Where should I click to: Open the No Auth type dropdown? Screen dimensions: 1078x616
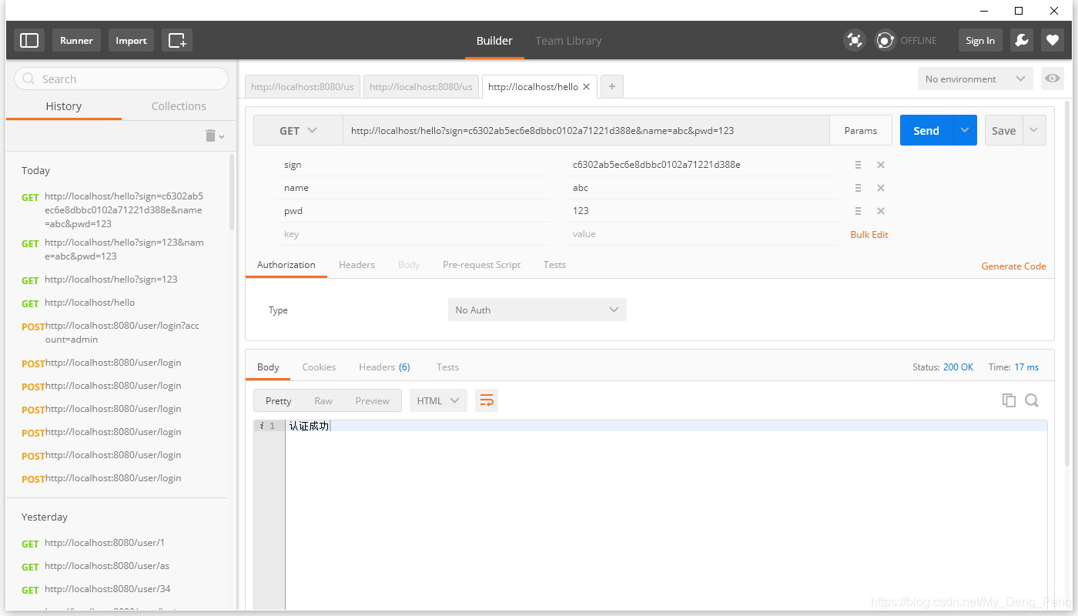(537, 310)
